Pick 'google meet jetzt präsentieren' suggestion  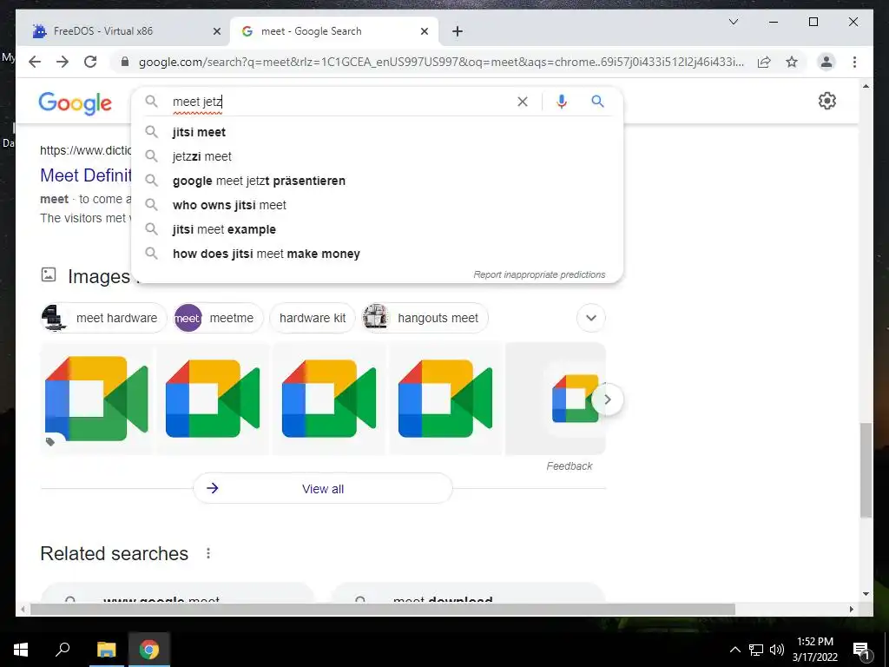click(377, 181)
